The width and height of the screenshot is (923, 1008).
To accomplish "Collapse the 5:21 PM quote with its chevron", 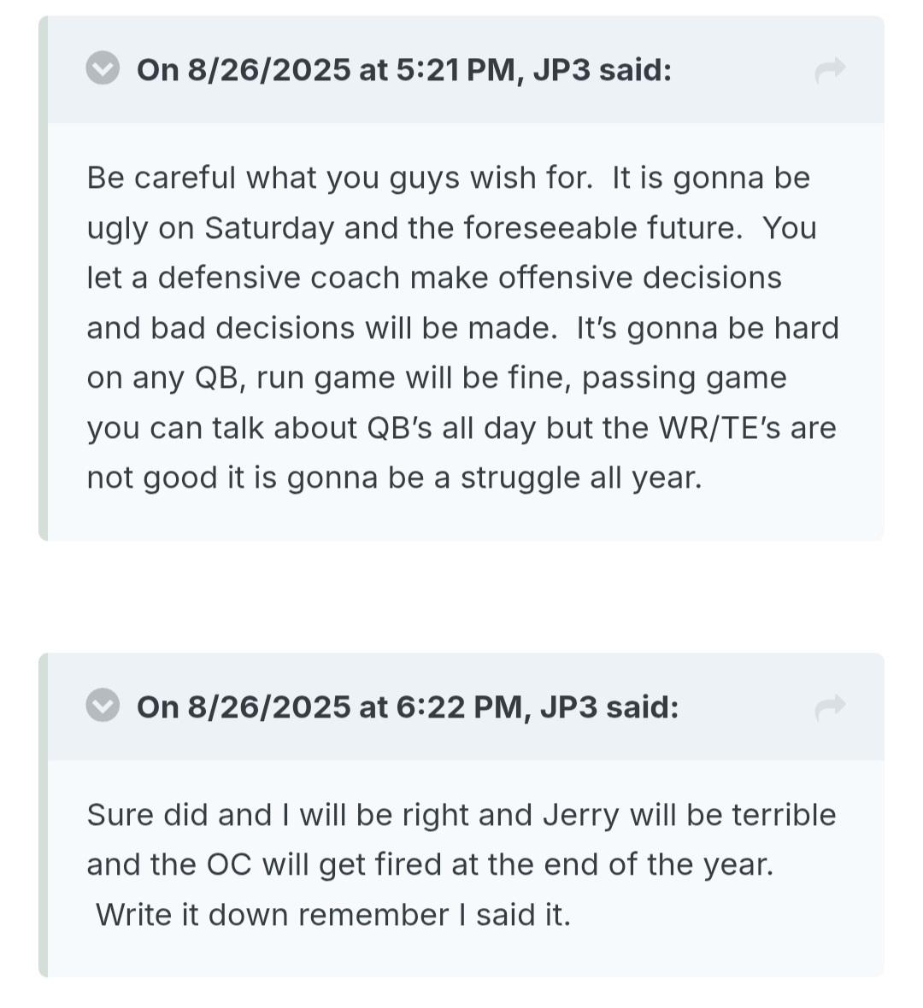I will (x=103, y=68).
